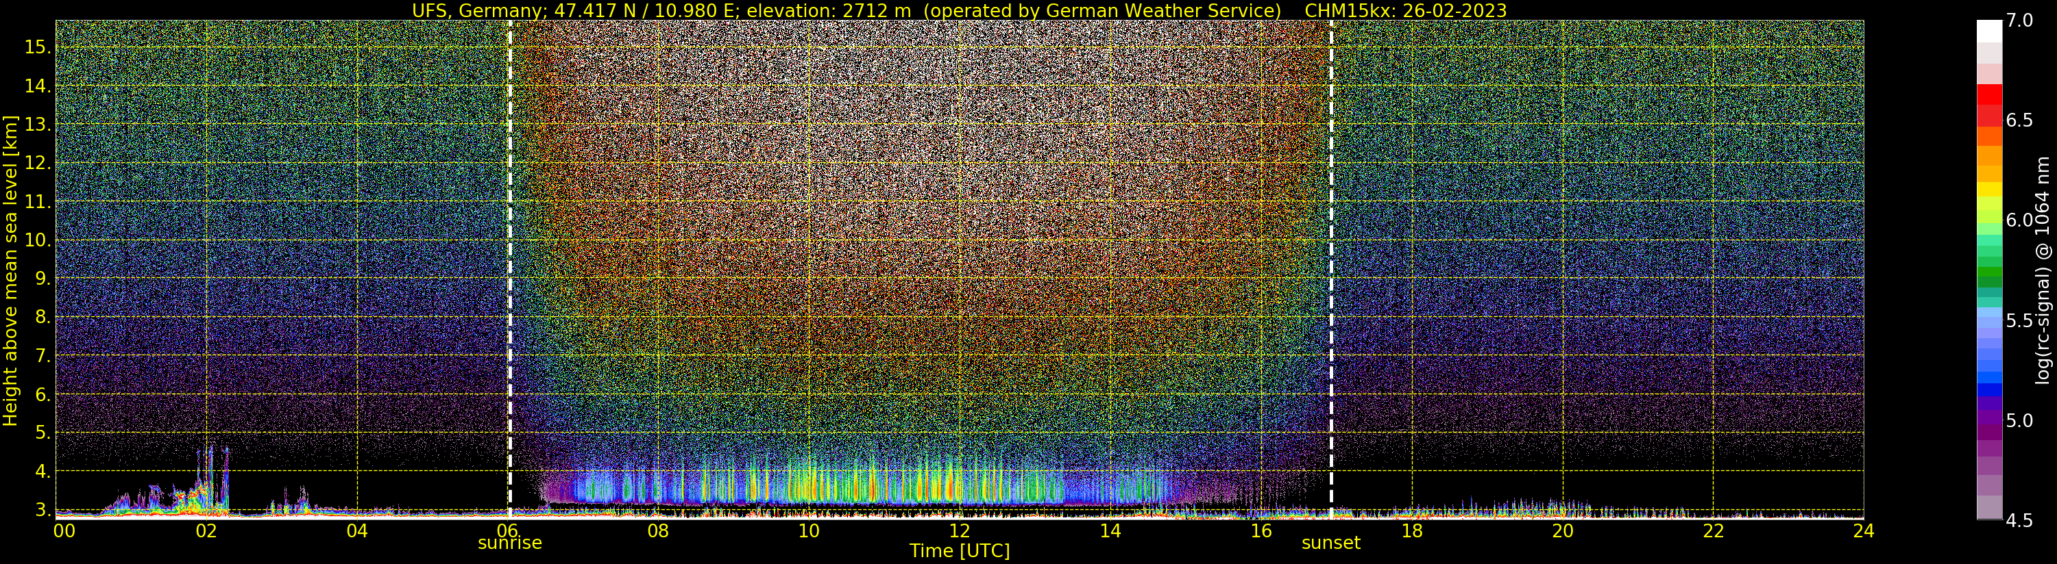Click the height axis tick label '15.'
Screen dimensions: 2057x564
point(38,47)
